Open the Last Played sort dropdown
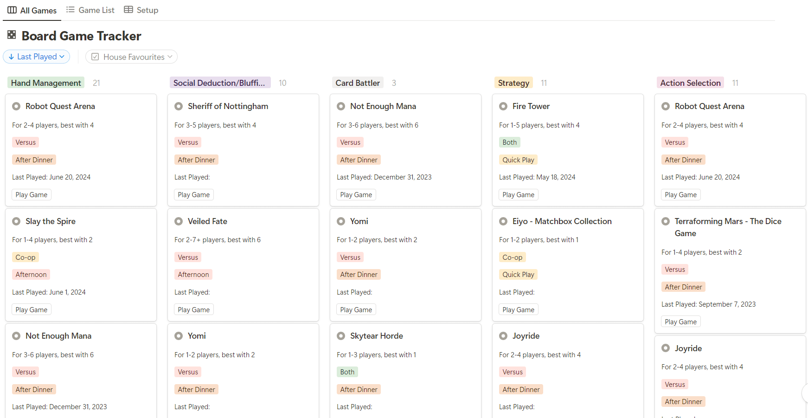Image resolution: width=808 pixels, height=418 pixels. click(x=37, y=57)
